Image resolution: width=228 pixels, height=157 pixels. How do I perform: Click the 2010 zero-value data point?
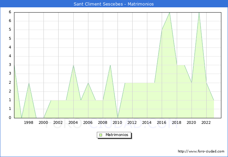pos(118,118)
